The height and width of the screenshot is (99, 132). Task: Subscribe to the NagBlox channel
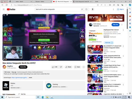23,67
